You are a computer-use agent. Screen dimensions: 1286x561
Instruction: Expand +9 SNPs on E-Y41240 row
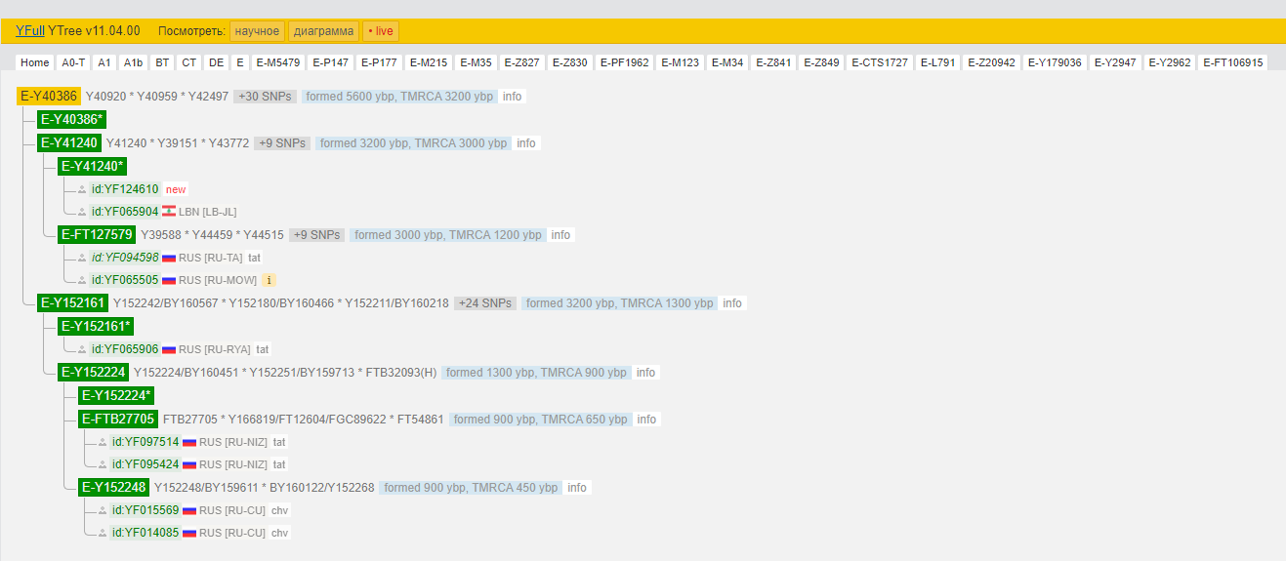[x=282, y=143]
